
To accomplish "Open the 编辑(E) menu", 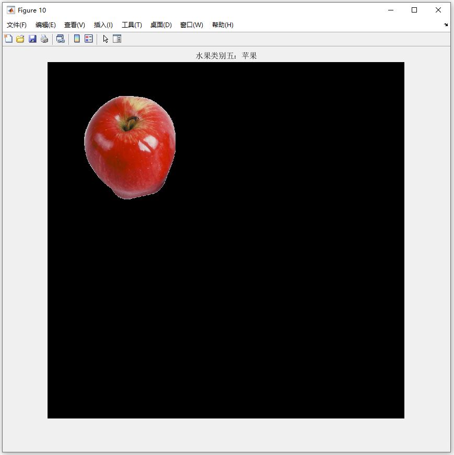I will click(x=45, y=25).
